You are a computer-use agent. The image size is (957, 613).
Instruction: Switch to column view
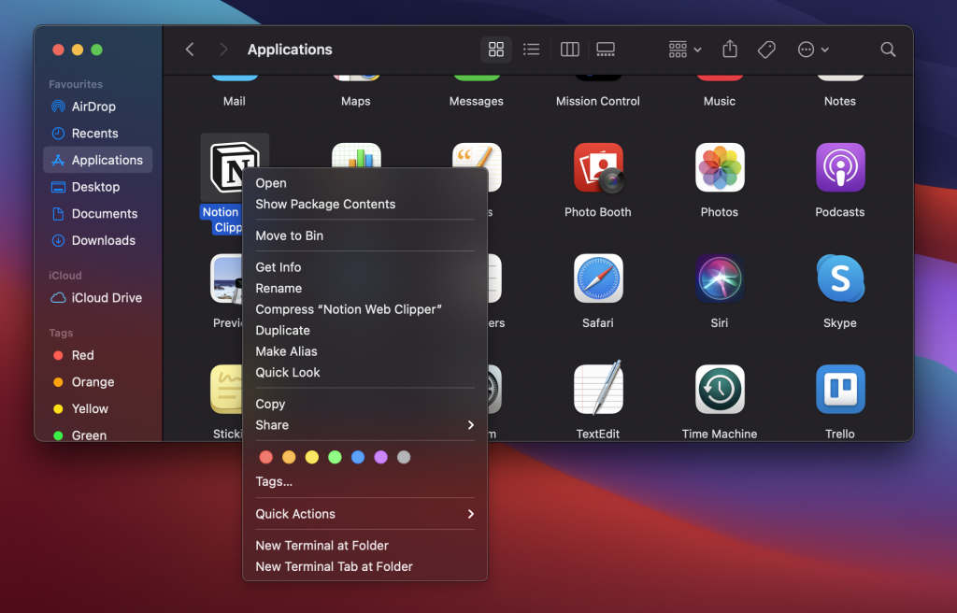coord(569,50)
